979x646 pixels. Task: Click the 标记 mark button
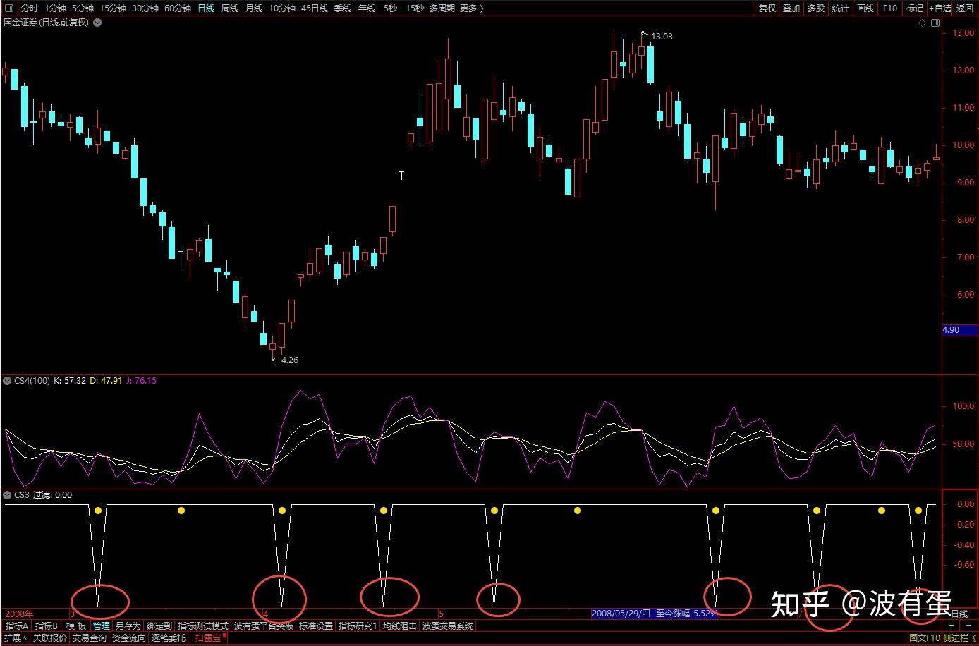pos(915,8)
